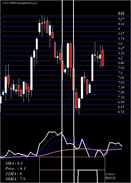Screen dimensions: 131x183
Task: Click the 8.47 price axis label
Action: pyautogui.click(x=121, y=48)
